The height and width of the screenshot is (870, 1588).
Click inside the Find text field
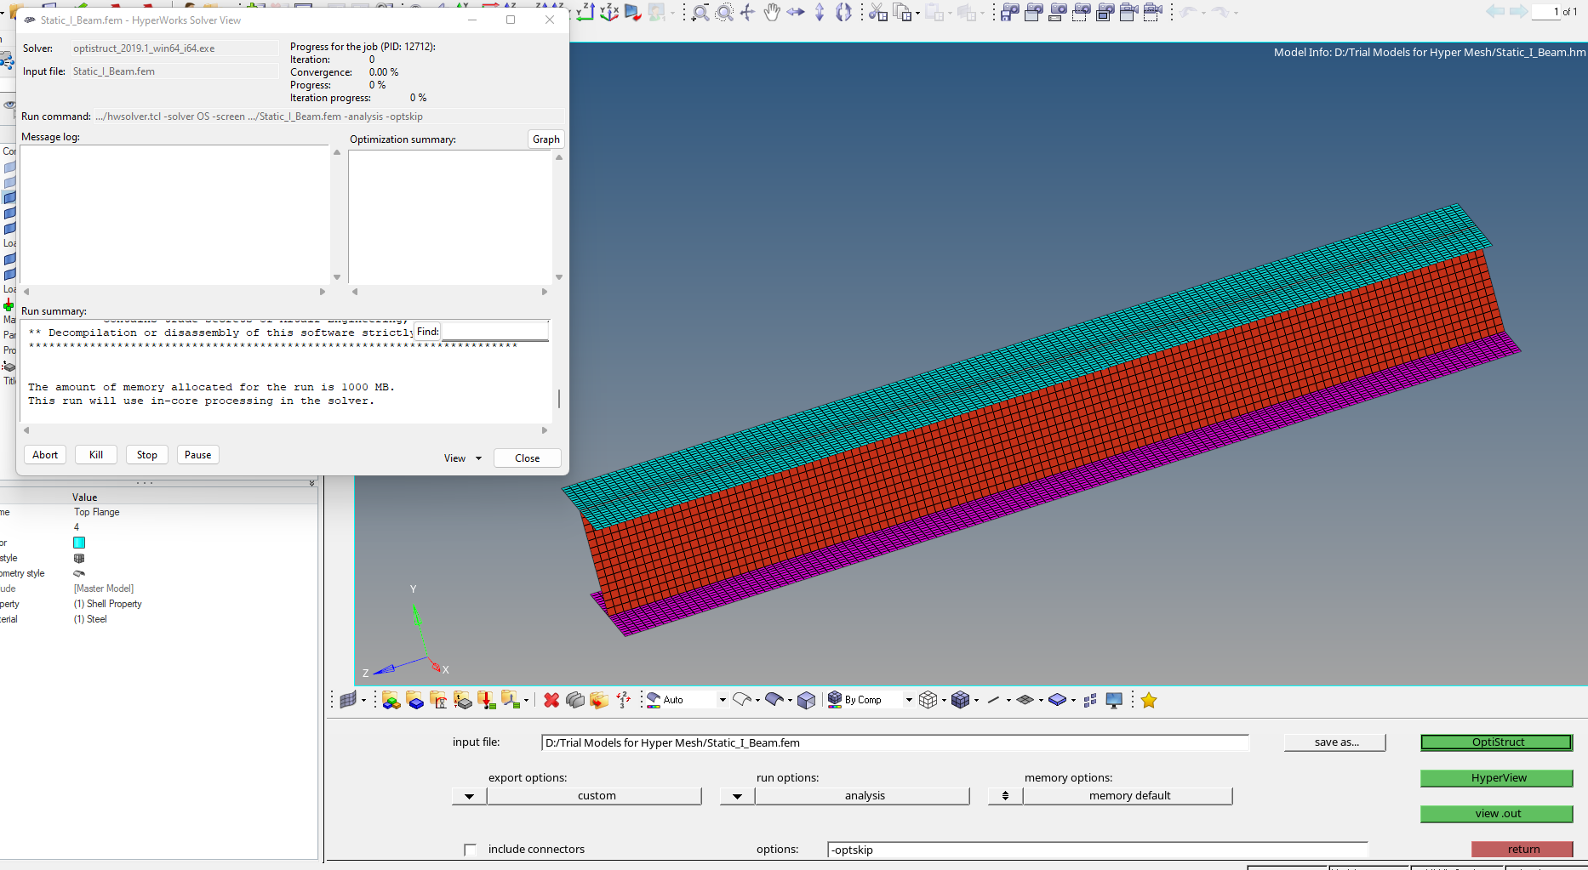click(495, 331)
